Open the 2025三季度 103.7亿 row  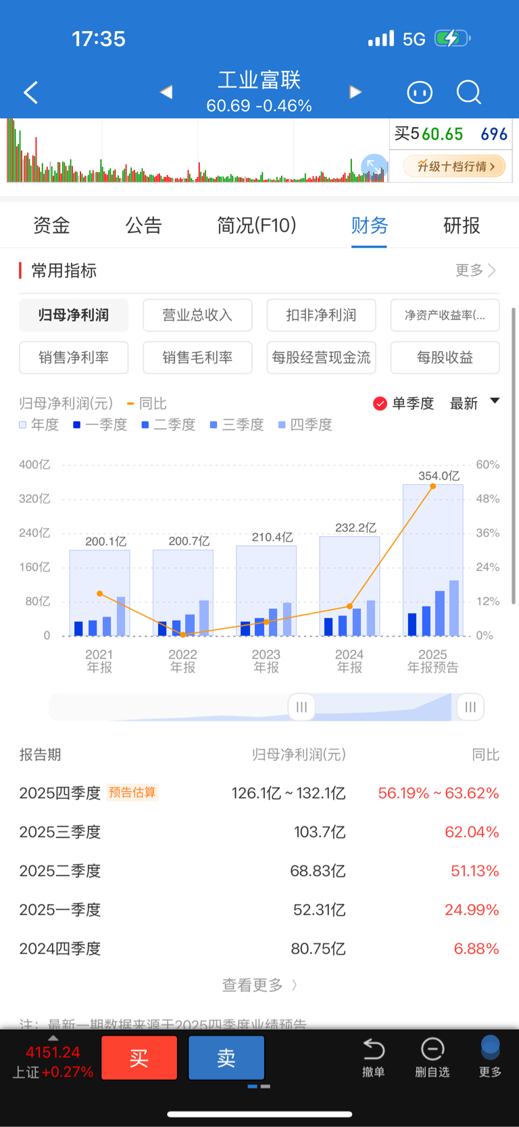[x=259, y=832]
